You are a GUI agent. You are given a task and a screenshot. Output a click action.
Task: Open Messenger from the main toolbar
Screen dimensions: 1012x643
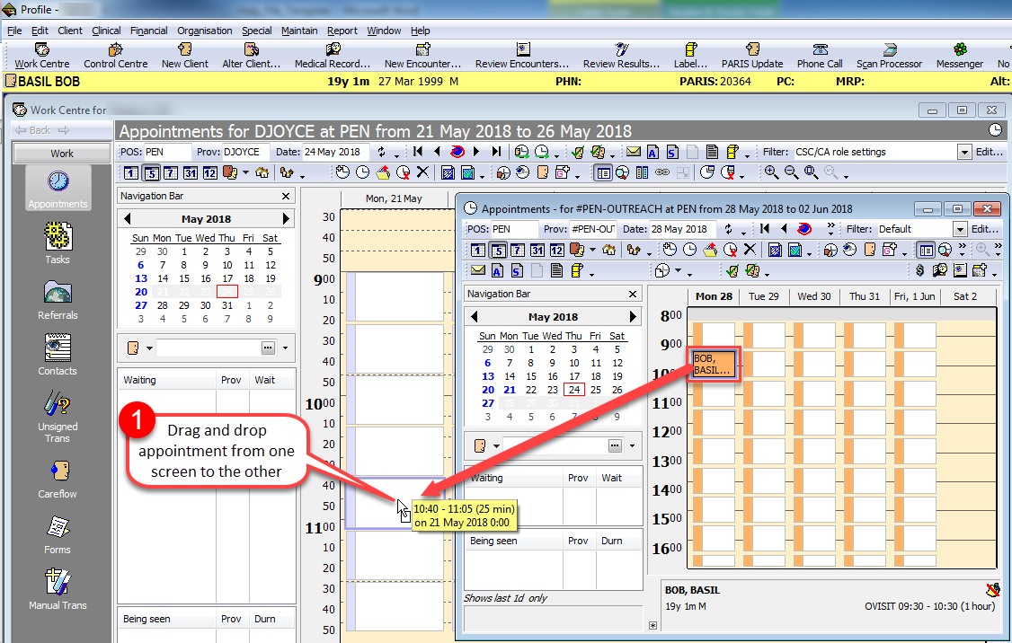960,56
